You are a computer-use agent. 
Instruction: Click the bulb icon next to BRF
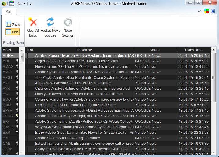(17, 121)
